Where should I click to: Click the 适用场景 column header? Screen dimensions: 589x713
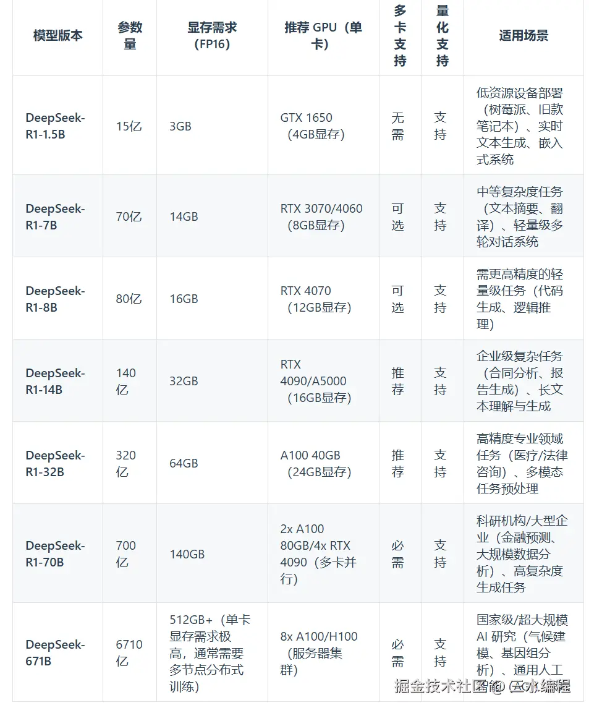(x=523, y=35)
